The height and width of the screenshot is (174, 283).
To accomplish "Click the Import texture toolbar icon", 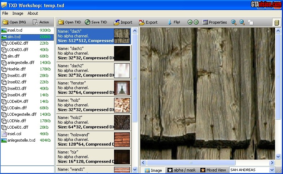I will [x=123, y=22].
